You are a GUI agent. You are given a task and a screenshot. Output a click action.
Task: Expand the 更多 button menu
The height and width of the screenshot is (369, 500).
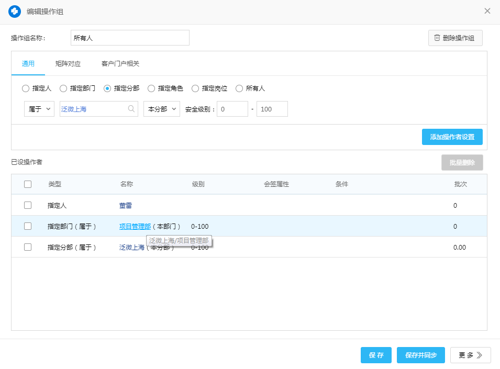click(470, 355)
